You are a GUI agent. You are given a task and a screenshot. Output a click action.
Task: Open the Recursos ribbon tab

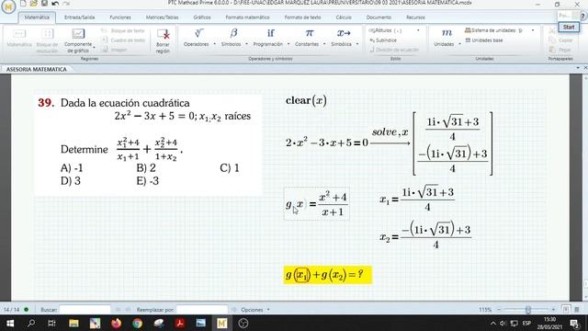pyautogui.click(x=415, y=17)
